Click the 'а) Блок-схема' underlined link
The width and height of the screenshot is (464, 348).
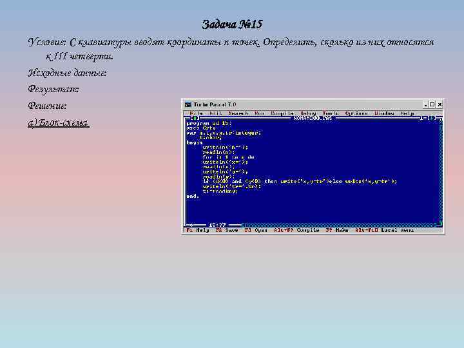(58, 122)
